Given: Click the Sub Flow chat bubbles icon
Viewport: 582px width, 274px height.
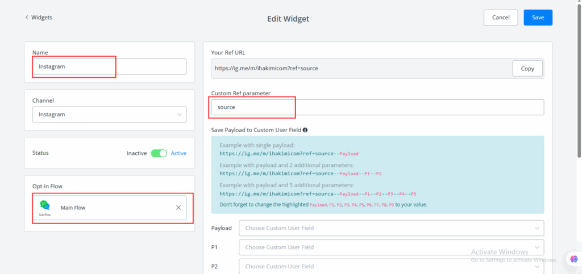Looking at the screenshot, I should [45, 205].
